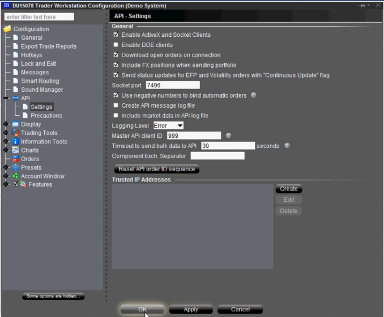Open the Logging Level dropdown
Image resolution: width=384 pixels, height=317 pixels.
(168, 125)
